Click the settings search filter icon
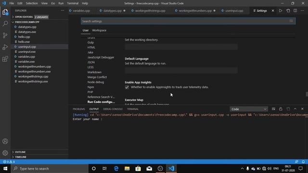Screen dimensions: 308x173 click(291, 21)
